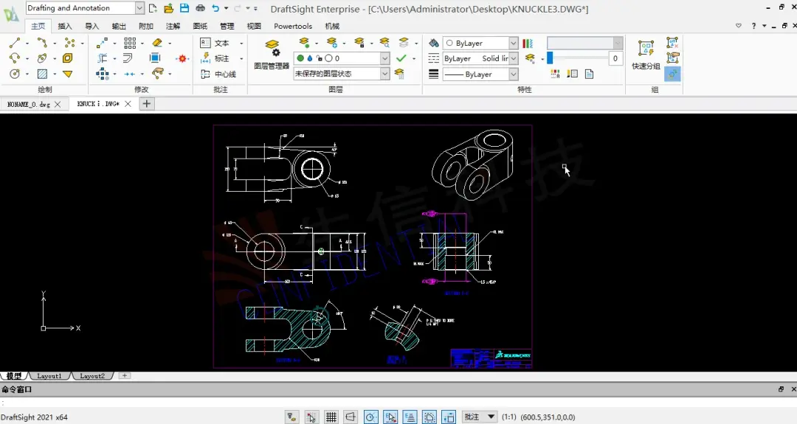Open the Pattern array tool

(130, 44)
